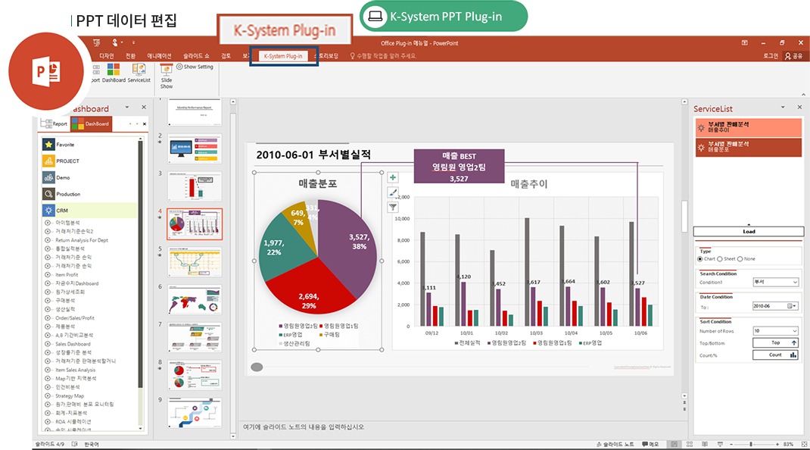Select the Favorite star category

(48, 144)
